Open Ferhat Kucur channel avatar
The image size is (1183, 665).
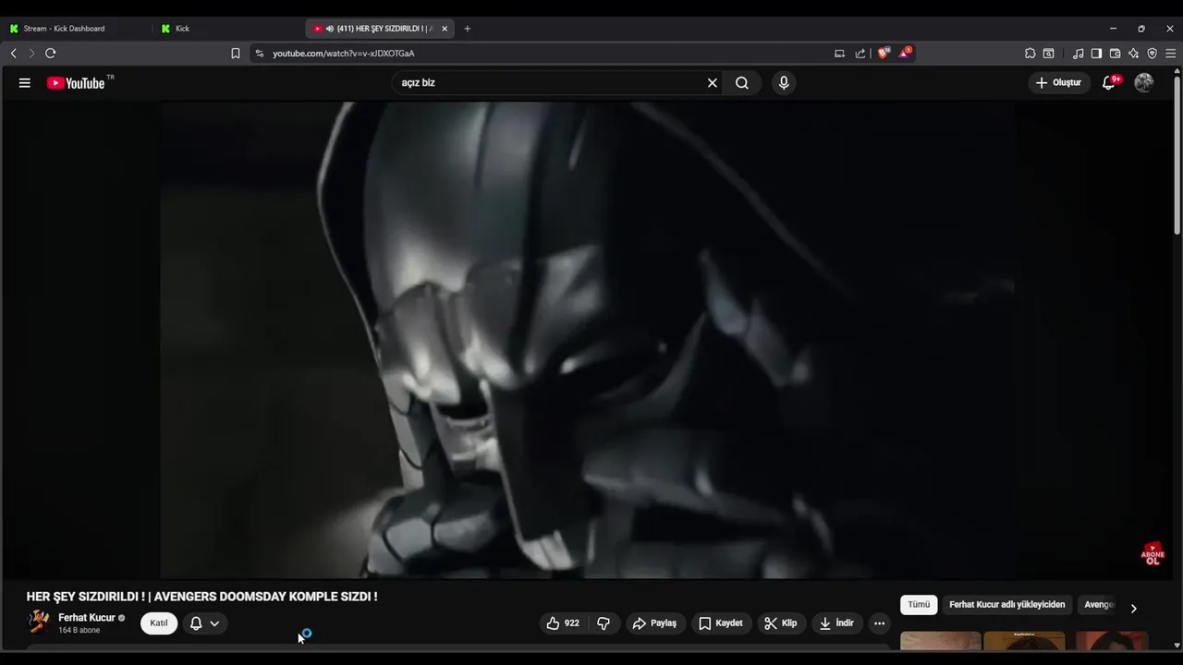[x=39, y=622]
